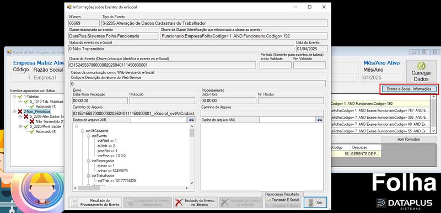441x213 pixels.
Task: Click green check icon beside Autorizado (1)
Action: tap(32, 106)
